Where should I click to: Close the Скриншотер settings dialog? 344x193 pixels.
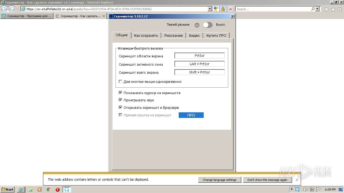(x=232, y=16)
